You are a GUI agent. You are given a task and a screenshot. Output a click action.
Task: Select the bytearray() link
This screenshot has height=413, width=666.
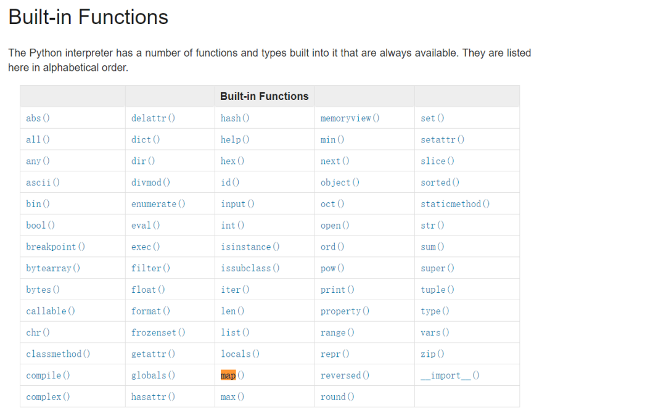click(x=52, y=268)
